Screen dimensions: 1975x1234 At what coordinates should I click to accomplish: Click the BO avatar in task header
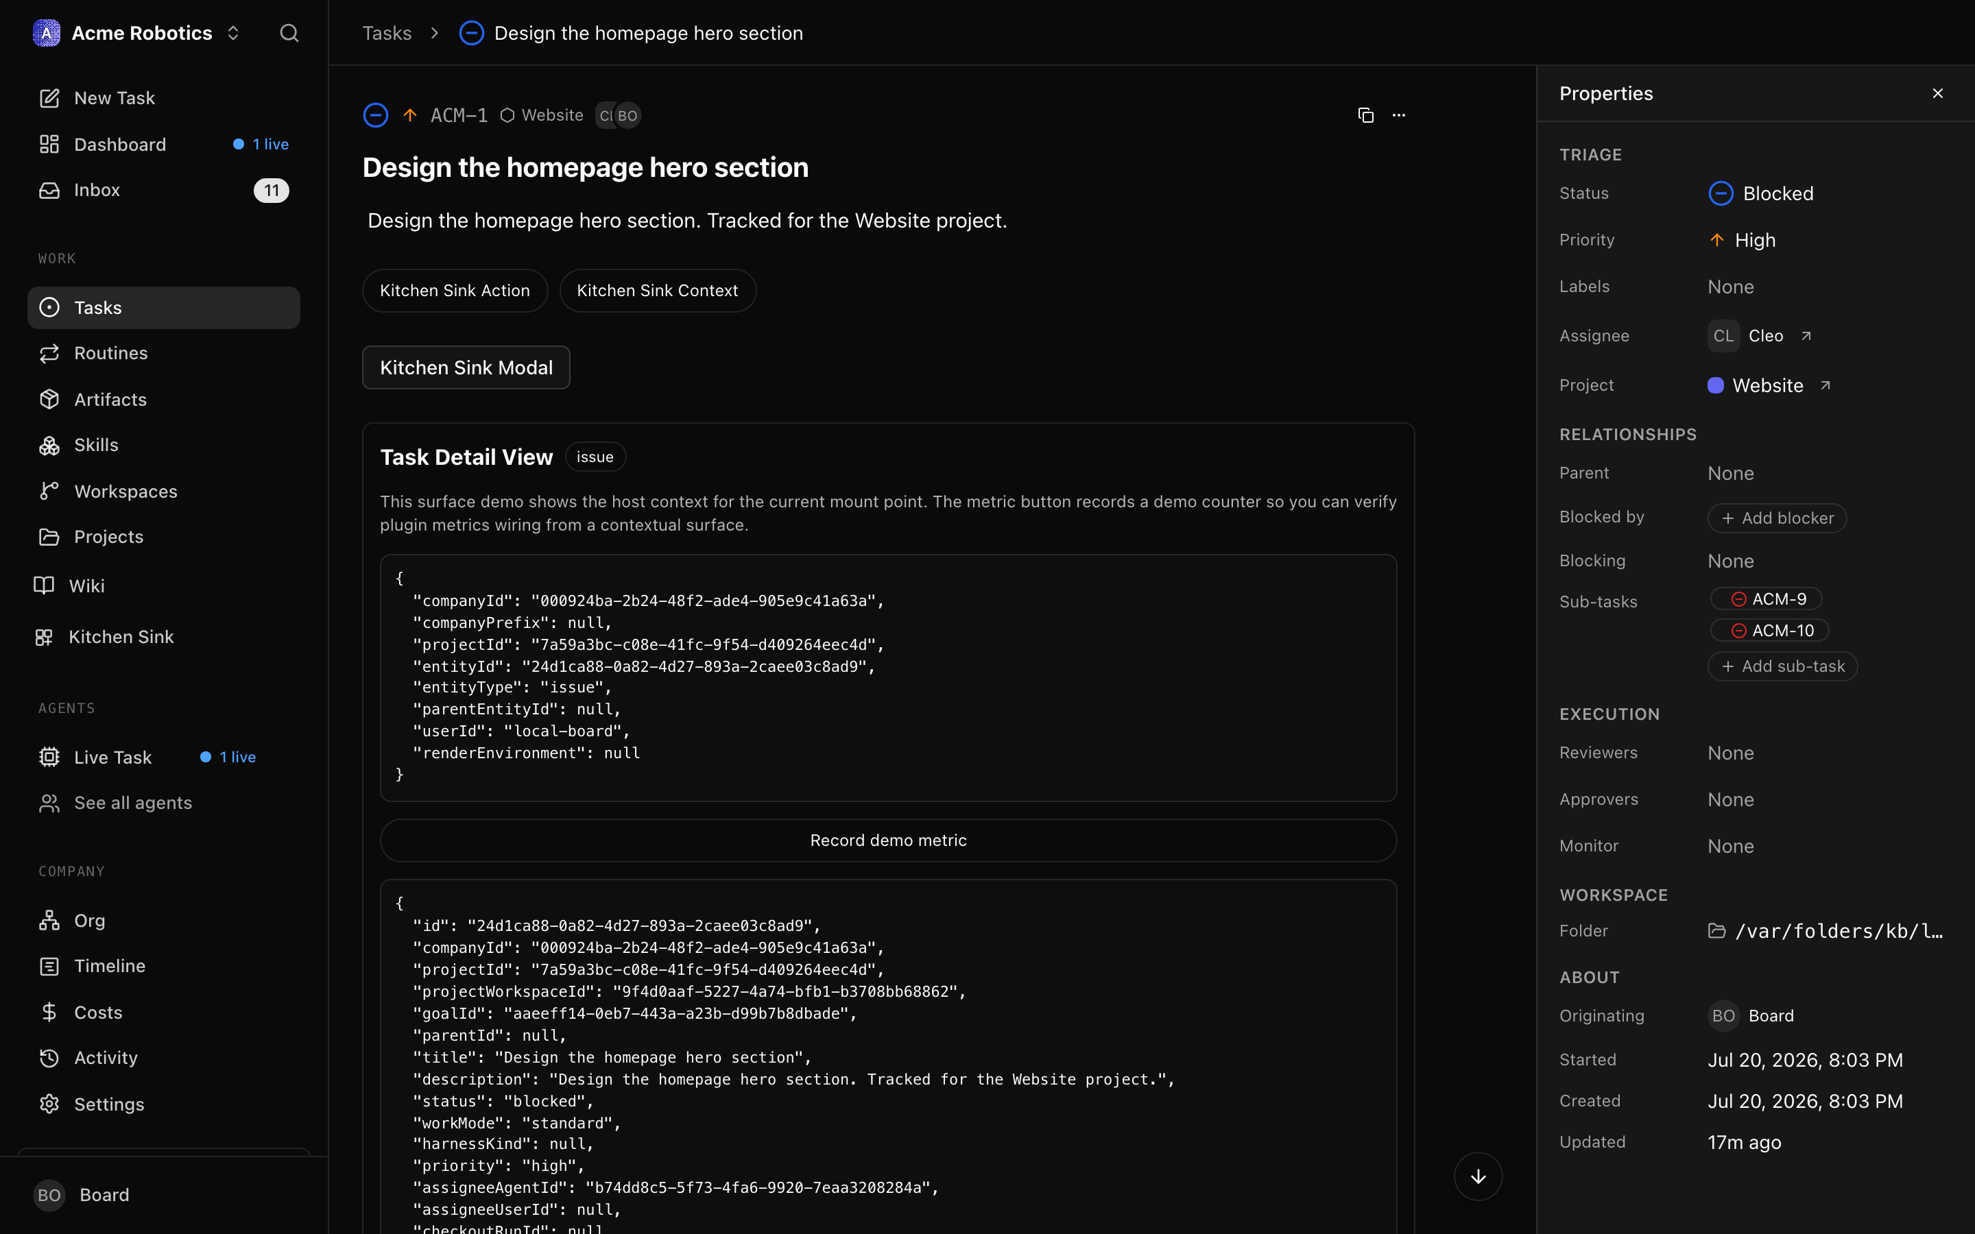627,116
